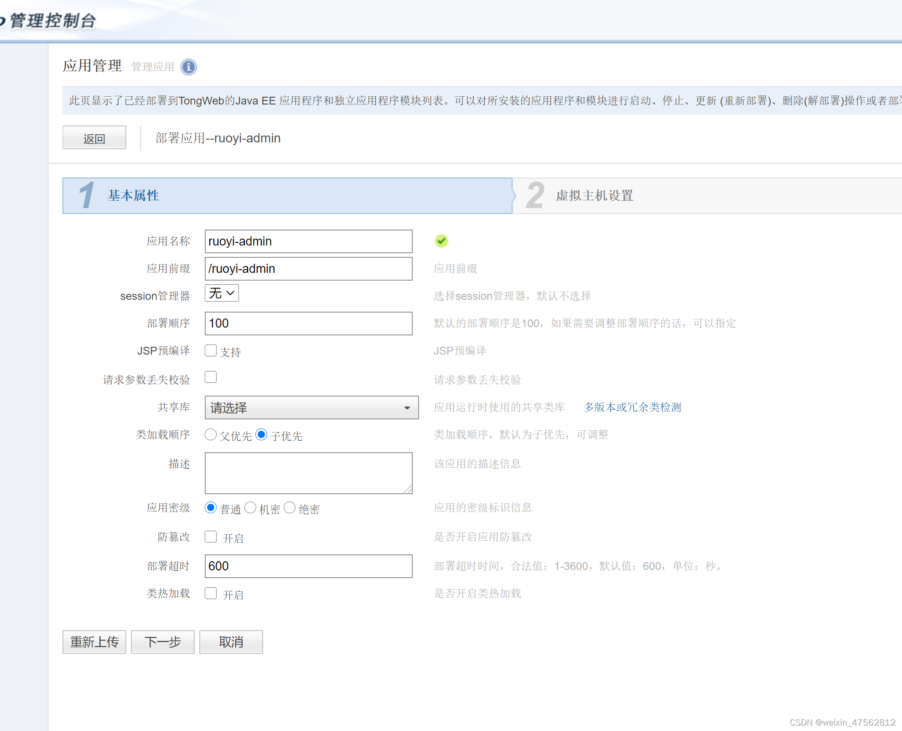Turn on 类热加载 开启 checkbox

click(211, 593)
